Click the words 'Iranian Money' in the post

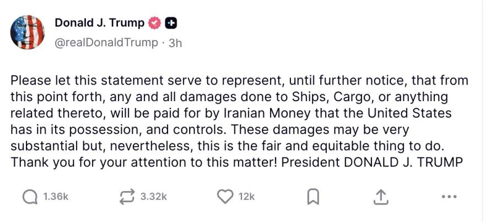tap(267, 113)
